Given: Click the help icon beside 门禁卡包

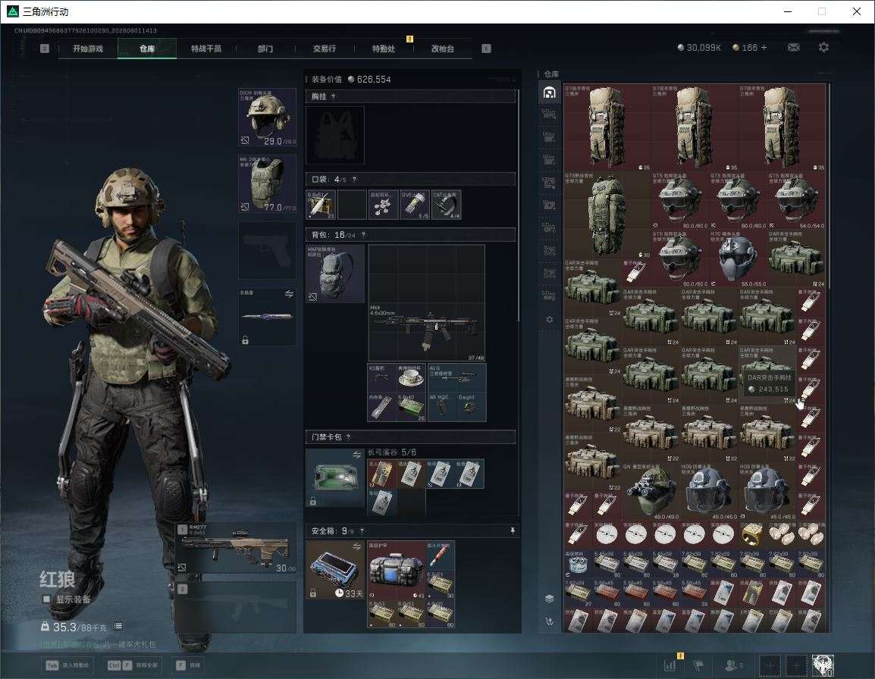Looking at the screenshot, I should (348, 436).
